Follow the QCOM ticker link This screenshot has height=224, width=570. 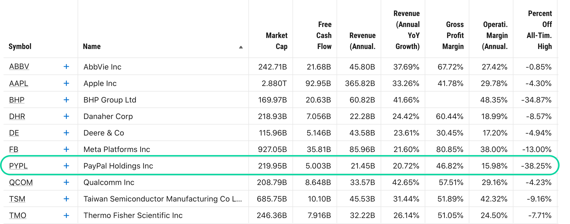coord(21,182)
